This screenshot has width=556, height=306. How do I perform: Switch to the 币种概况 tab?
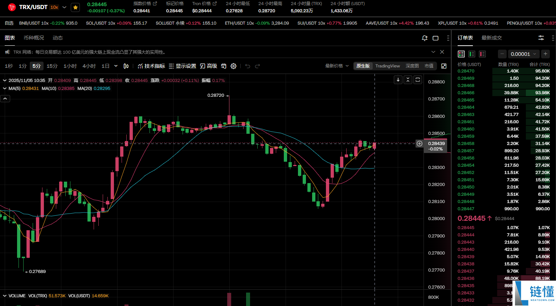point(34,38)
